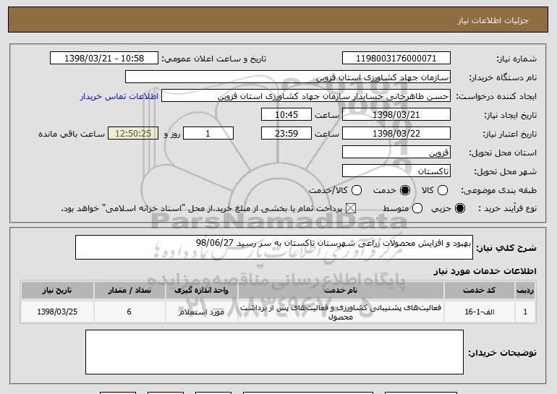Image resolution: width=557 pixels, height=394 pixels.
Task: Select the خدمت radio button
Action: 404,190
